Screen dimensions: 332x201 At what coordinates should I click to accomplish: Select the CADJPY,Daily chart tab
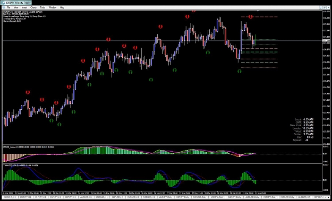coord(234,197)
